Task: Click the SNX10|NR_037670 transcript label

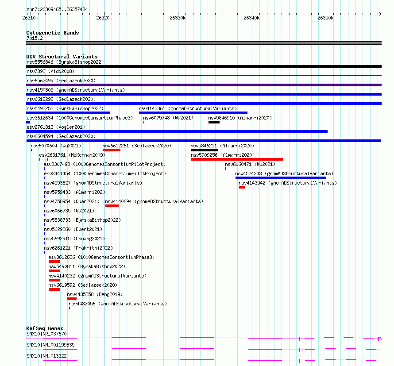Action: tap(46, 334)
